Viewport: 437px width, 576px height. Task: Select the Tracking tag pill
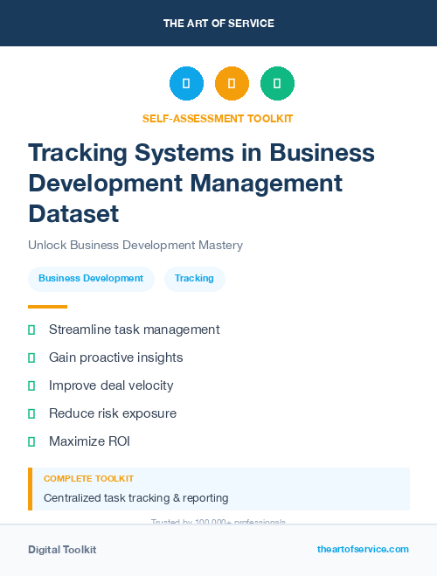click(x=194, y=279)
